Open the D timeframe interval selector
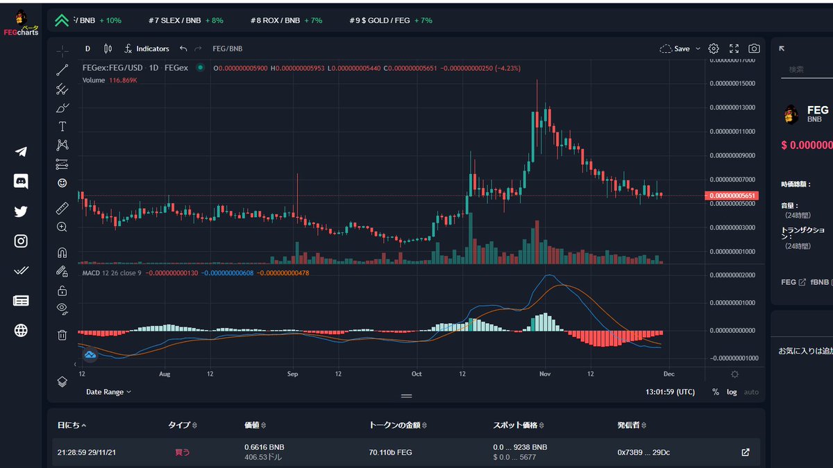Image resolution: width=833 pixels, height=468 pixels. point(87,49)
